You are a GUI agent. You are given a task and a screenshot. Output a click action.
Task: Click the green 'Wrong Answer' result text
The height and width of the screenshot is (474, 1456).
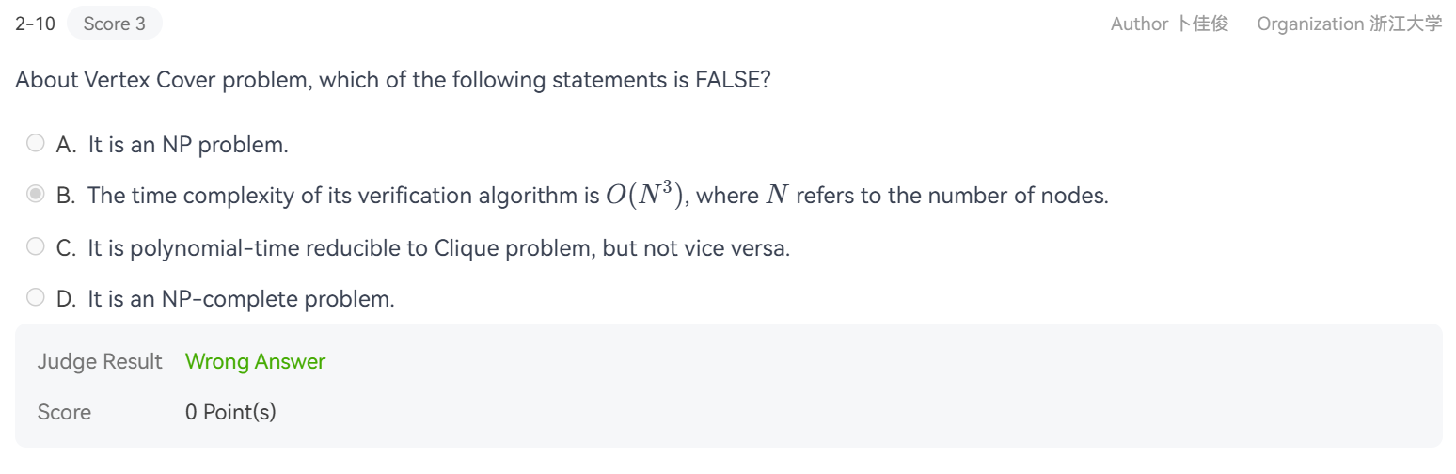coord(255,361)
